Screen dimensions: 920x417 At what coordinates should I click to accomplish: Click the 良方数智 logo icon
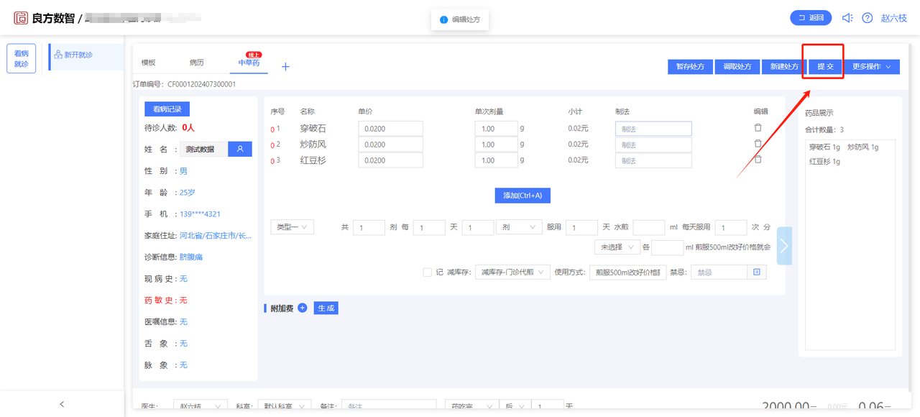click(21, 18)
